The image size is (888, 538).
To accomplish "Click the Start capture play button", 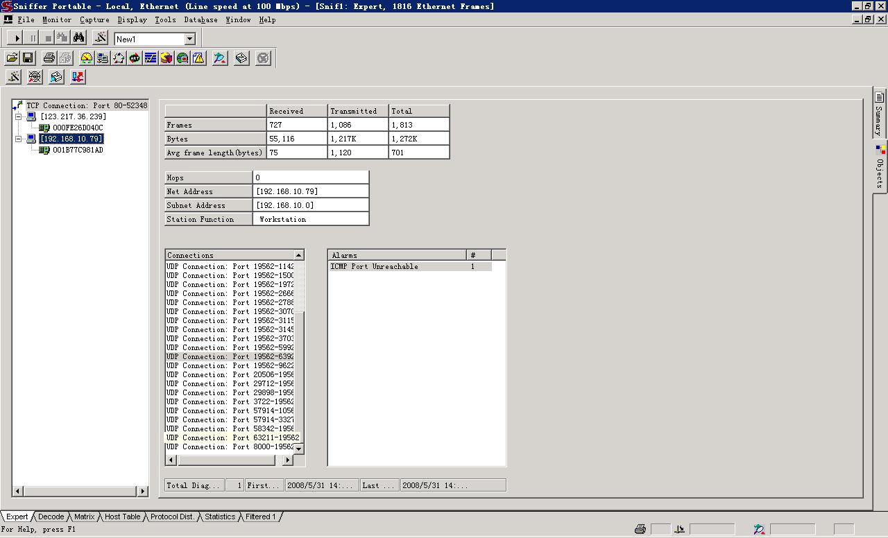I will pyautogui.click(x=17, y=38).
